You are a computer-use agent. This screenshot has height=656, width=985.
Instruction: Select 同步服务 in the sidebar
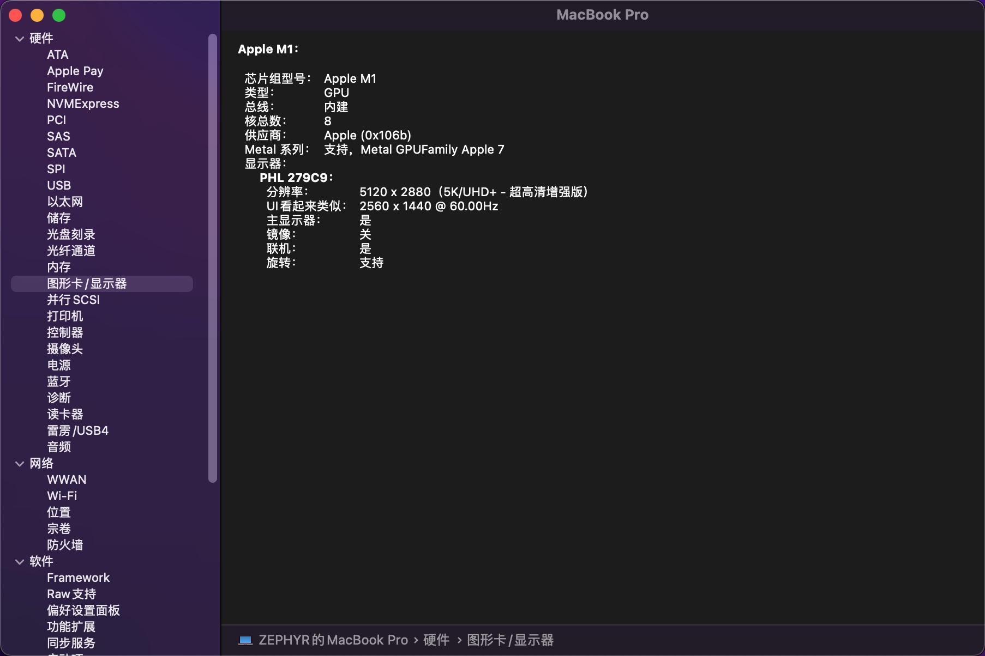click(71, 643)
